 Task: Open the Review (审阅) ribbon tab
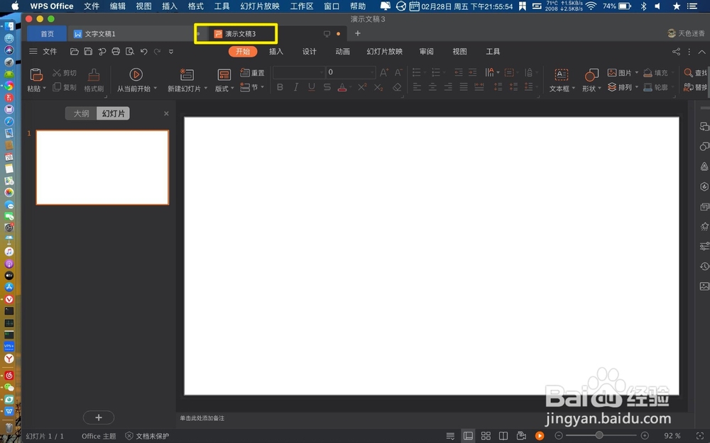pyautogui.click(x=426, y=52)
